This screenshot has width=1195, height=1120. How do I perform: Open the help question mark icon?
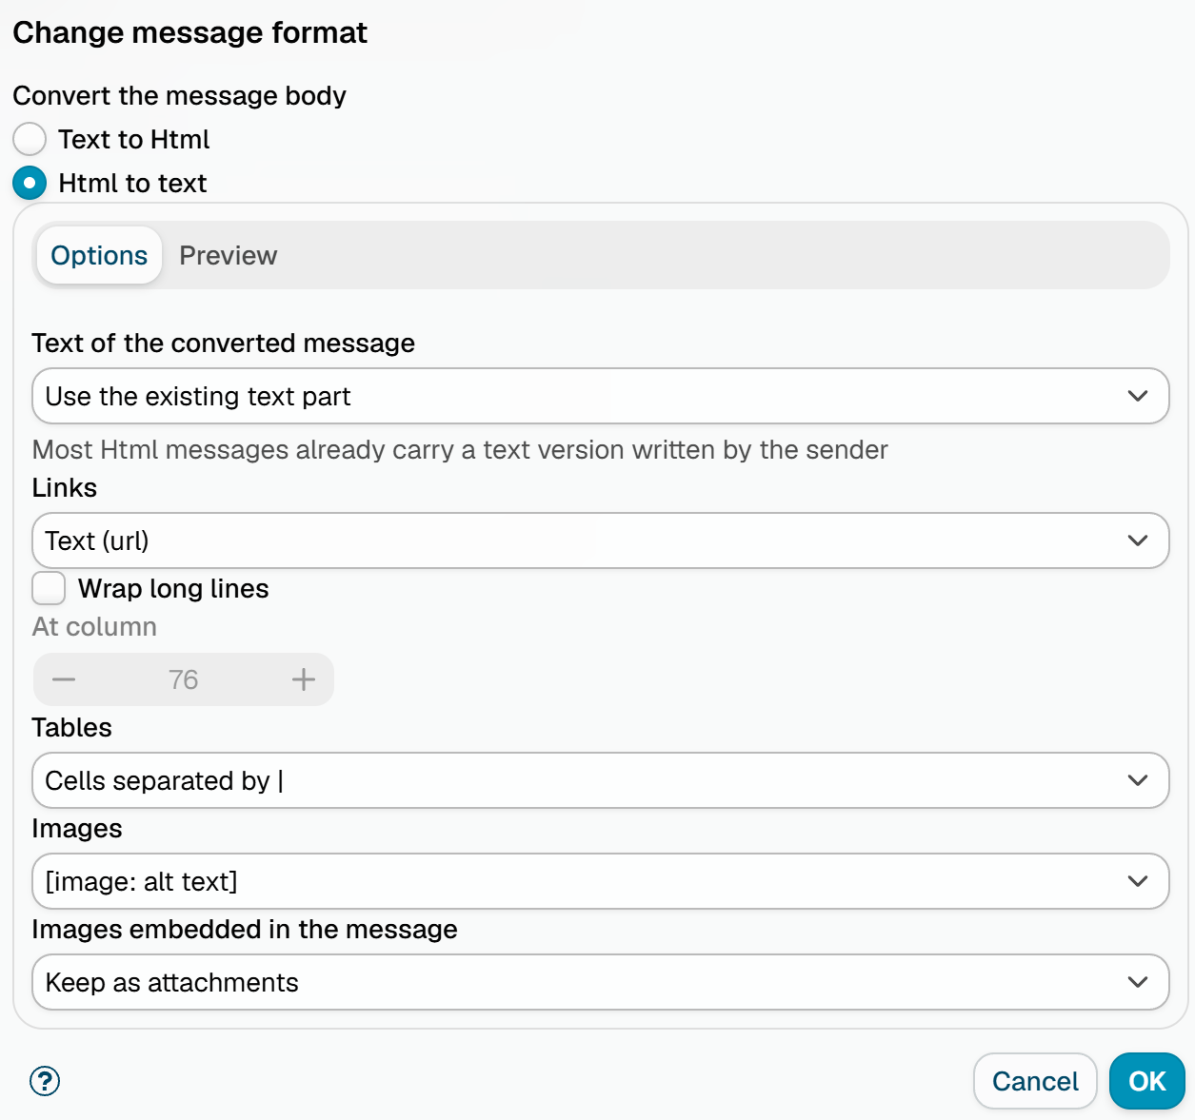pyautogui.click(x=45, y=1081)
